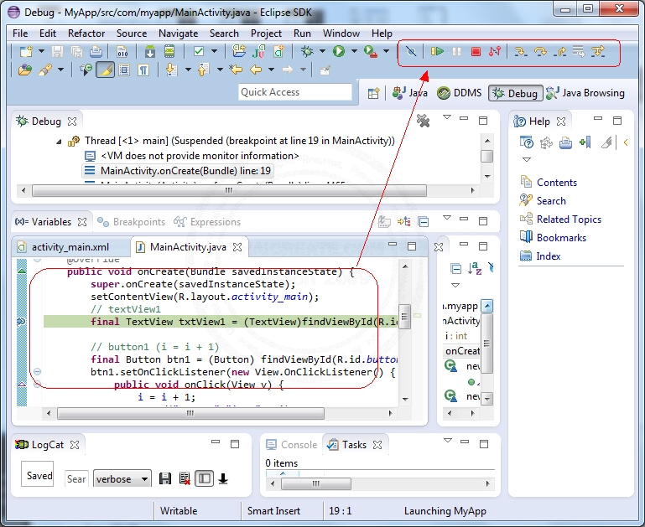The width and height of the screenshot is (645, 527).
Task: Open the Run launch dropdown arrow
Action: [x=354, y=51]
